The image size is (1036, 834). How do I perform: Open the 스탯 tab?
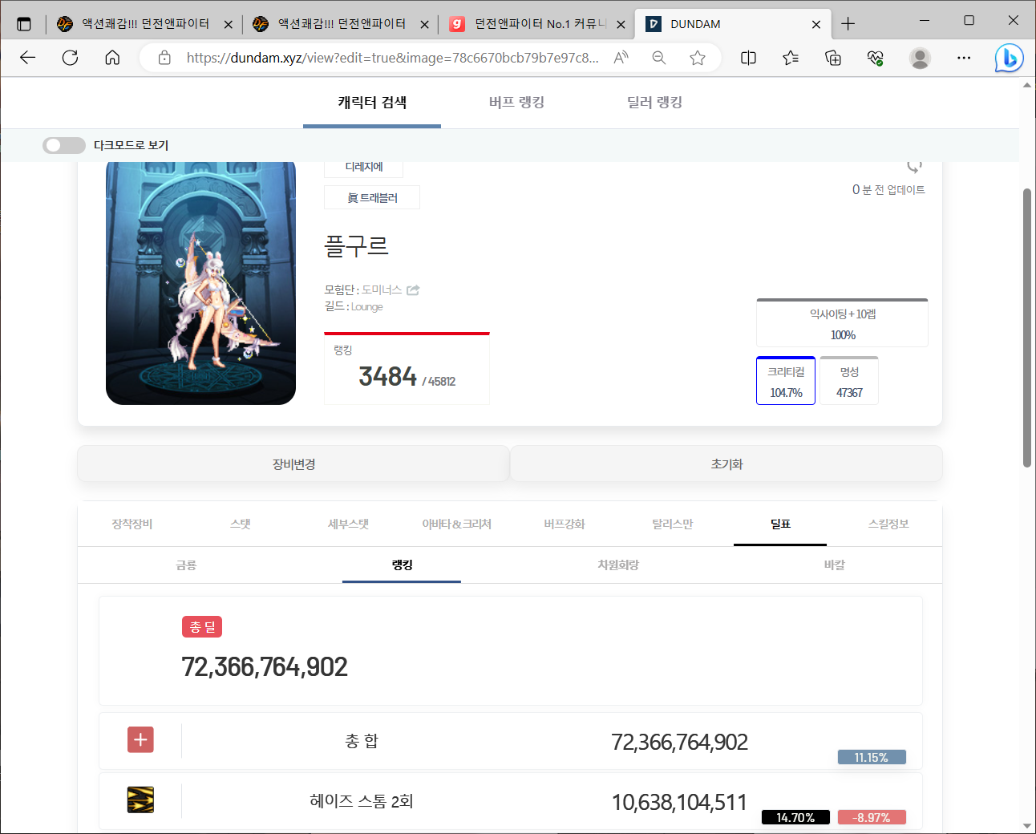coord(240,524)
